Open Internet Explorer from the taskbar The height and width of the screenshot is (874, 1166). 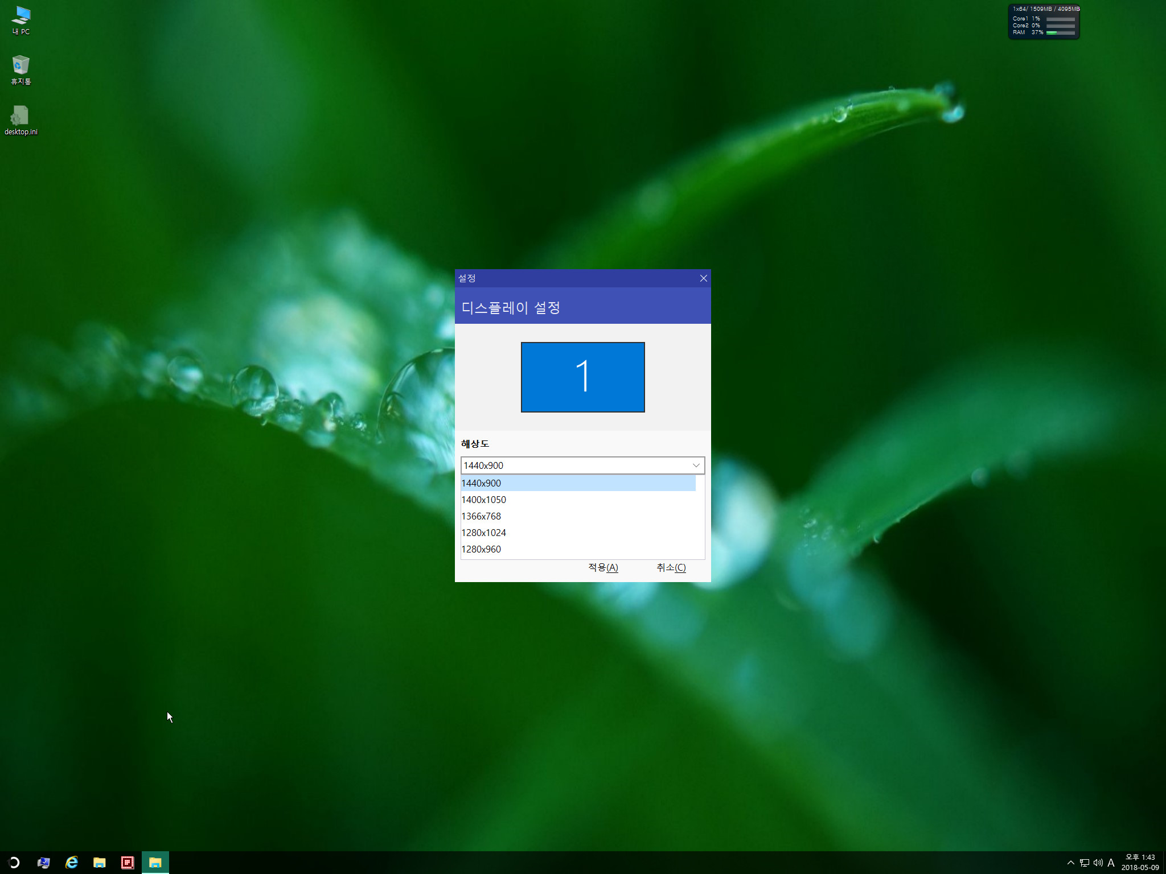(72, 863)
